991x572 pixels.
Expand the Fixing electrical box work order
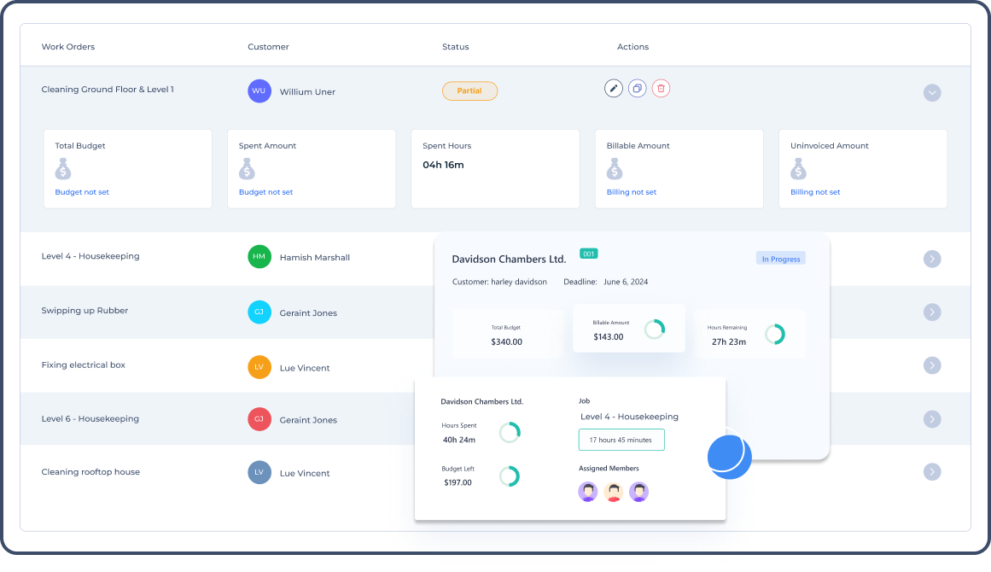[932, 365]
